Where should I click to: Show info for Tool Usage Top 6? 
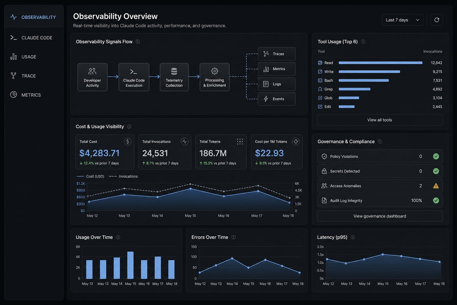[x=363, y=42]
